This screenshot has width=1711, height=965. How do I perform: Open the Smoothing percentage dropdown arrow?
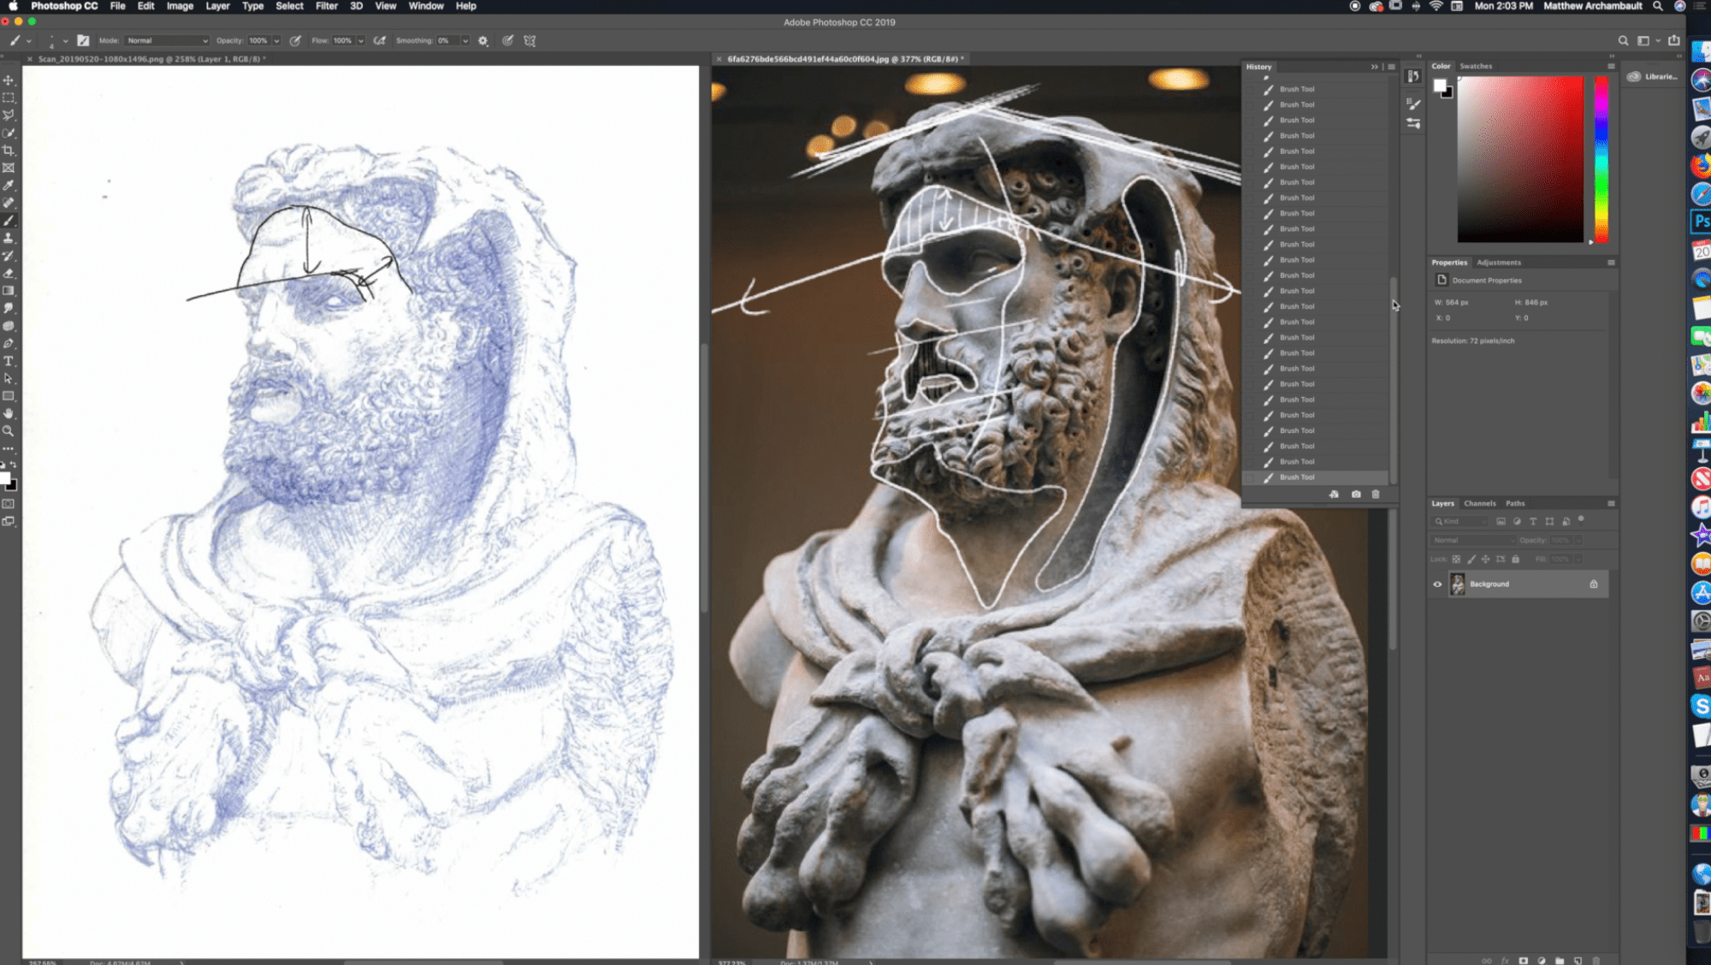pyautogui.click(x=465, y=40)
